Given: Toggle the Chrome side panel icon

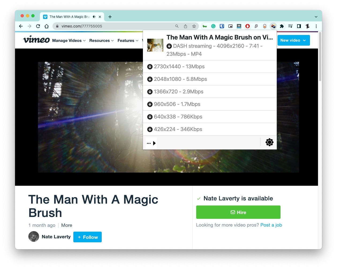Looking at the screenshot, I should [x=299, y=26].
